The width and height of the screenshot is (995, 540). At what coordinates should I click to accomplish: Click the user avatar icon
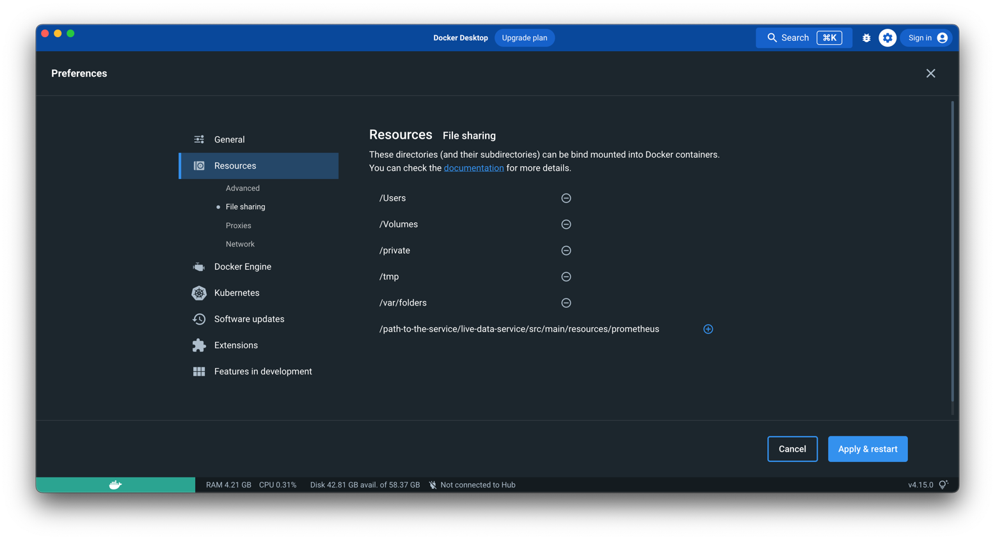(x=942, y=38)
